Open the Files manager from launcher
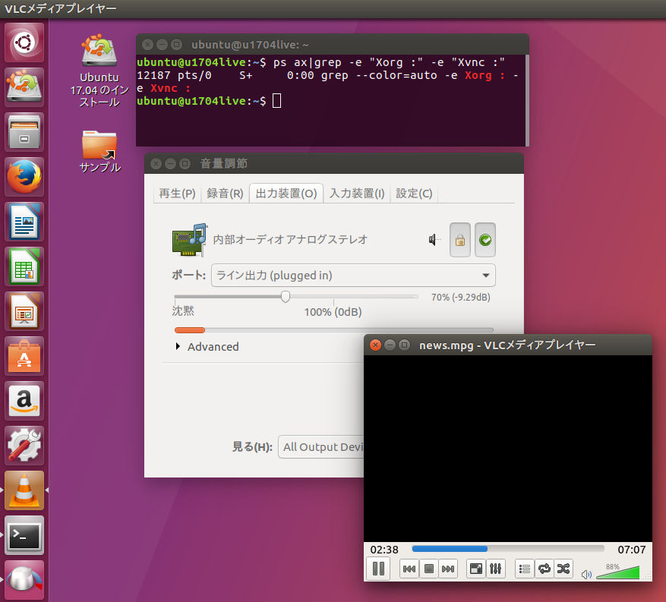 pyautogui.click(x=24, y=132)
